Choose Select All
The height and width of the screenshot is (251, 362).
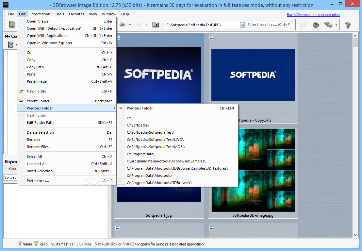tap(67, 157)
